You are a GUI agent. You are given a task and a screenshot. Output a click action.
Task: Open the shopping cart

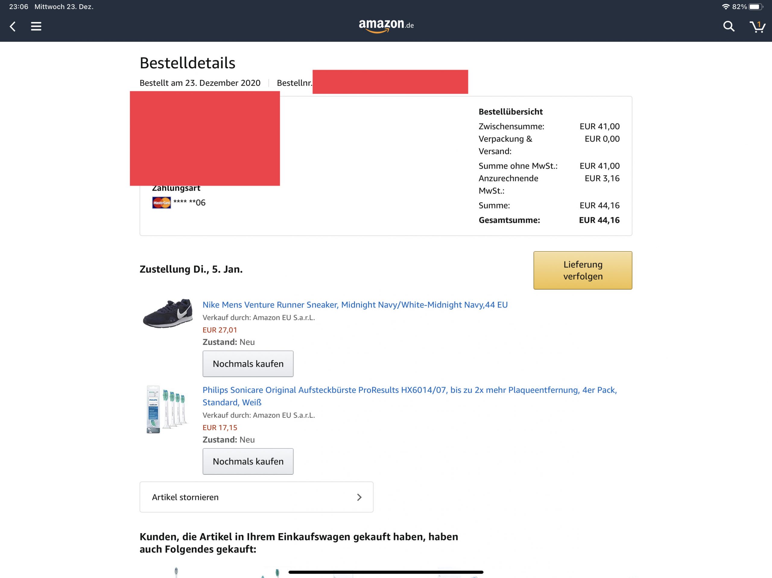[x=757, y=27]
